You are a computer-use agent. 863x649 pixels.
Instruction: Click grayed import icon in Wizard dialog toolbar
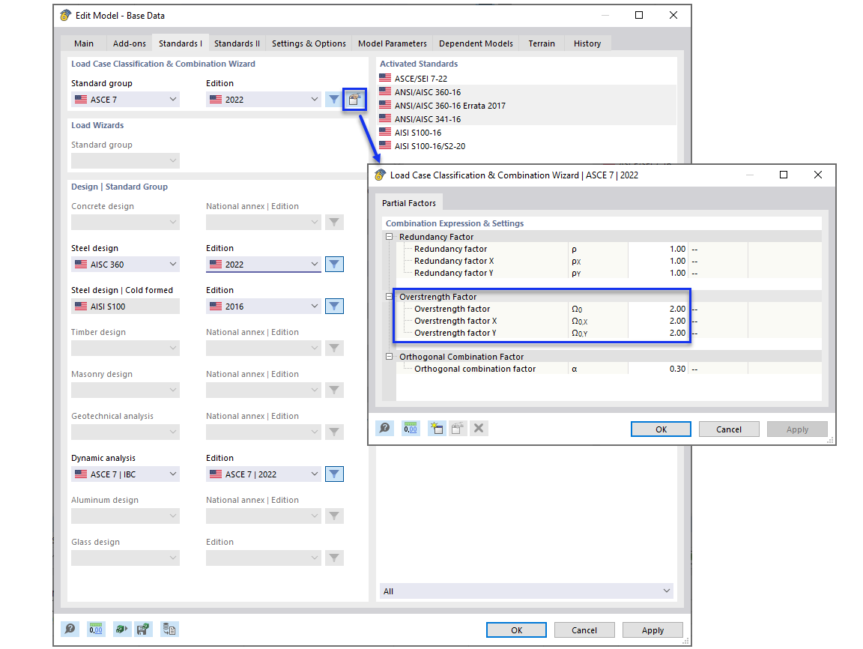[x=458, y=428]
